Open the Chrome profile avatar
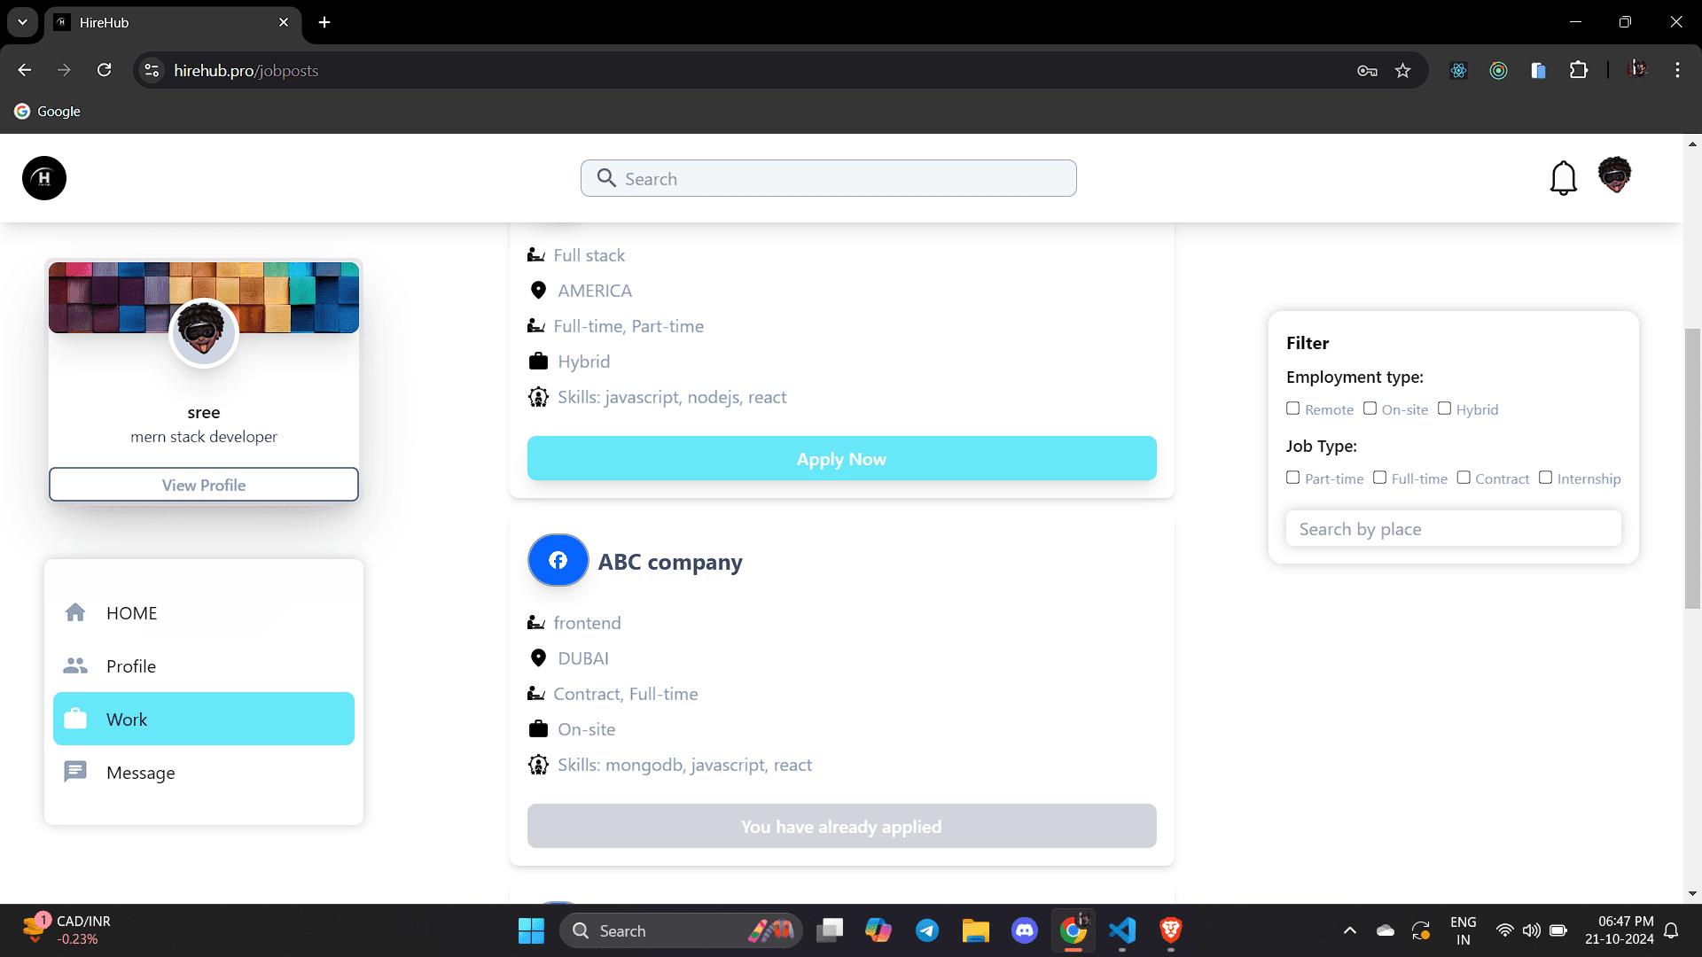The image size is (1702, 957). pyautogui.click(x=1637, y=70)
